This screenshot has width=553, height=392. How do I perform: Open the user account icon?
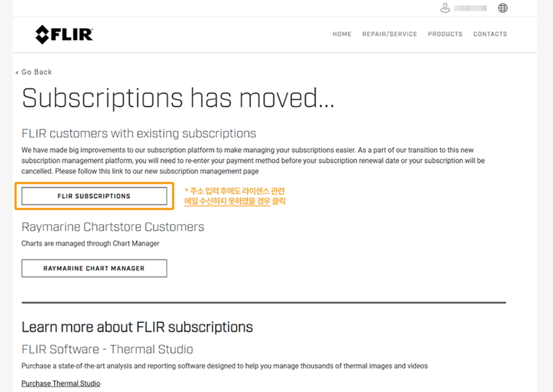coord(445,8)
